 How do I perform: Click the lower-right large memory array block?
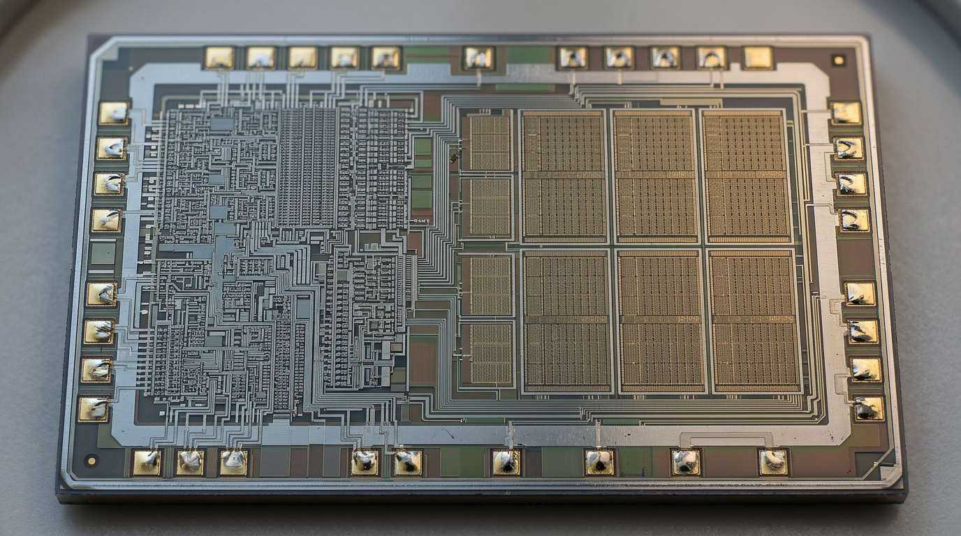click(x=754, y=321)
